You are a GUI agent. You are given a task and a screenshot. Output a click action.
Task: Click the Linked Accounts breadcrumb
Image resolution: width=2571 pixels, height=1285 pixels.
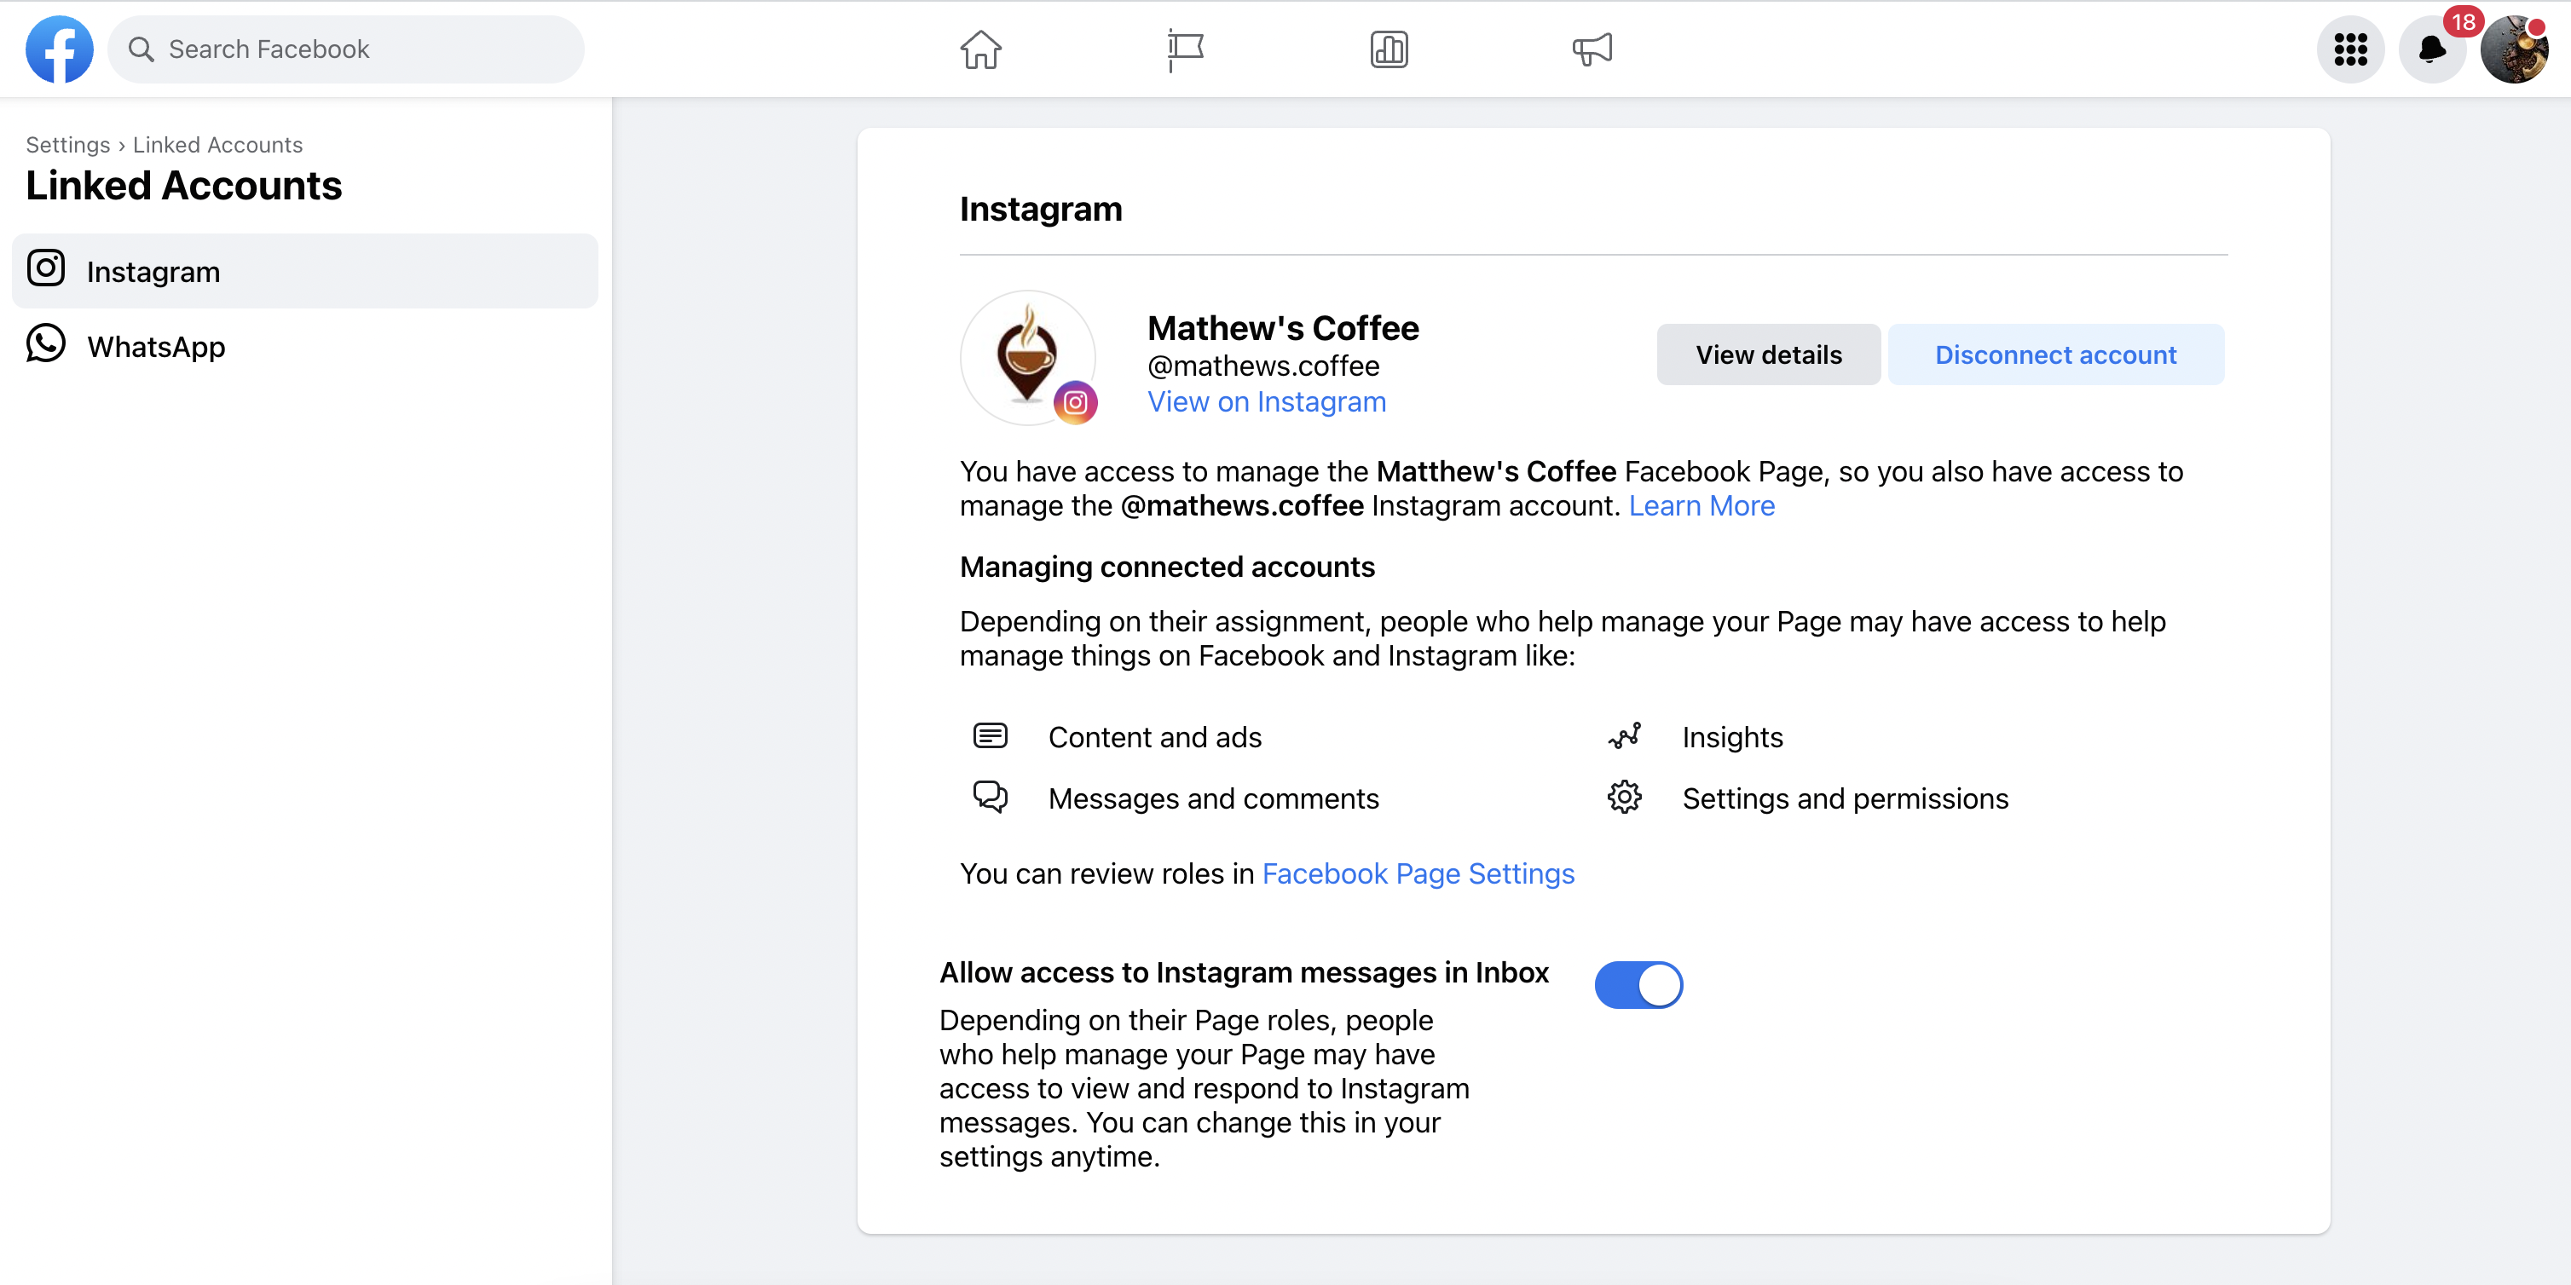click(x=217, y=145)
